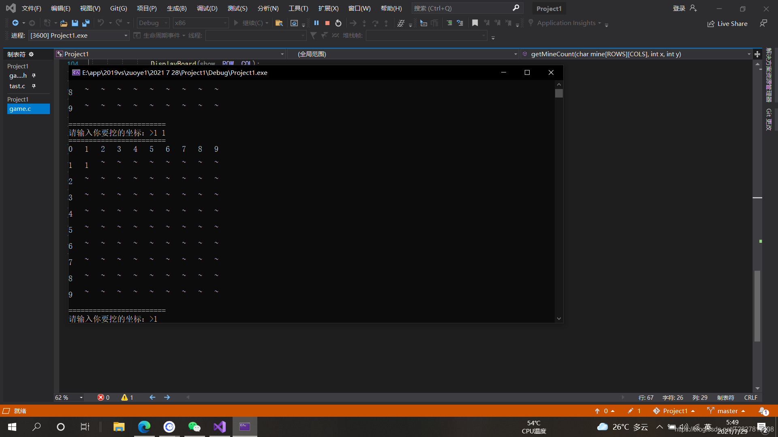Screen dimensions: 778x437
Task: Restart the debug session
Action: coord(338,23)
